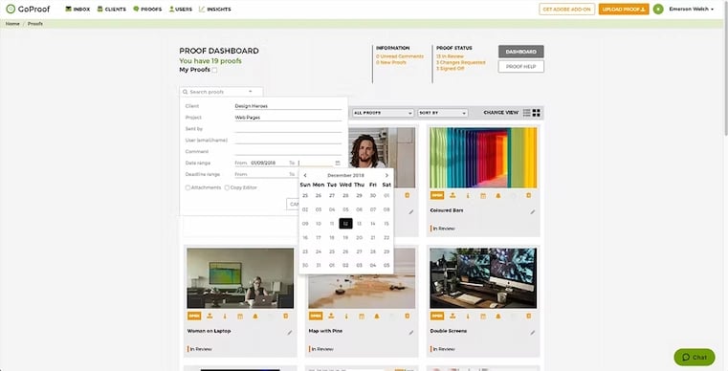The height and width of the screenshot is (371, 728).
Task: Click the bell icon on Map with Pins
Action: tap(377, 316)
